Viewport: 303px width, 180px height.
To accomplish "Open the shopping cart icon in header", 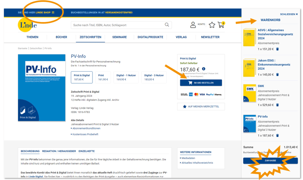I will (221, 25).
